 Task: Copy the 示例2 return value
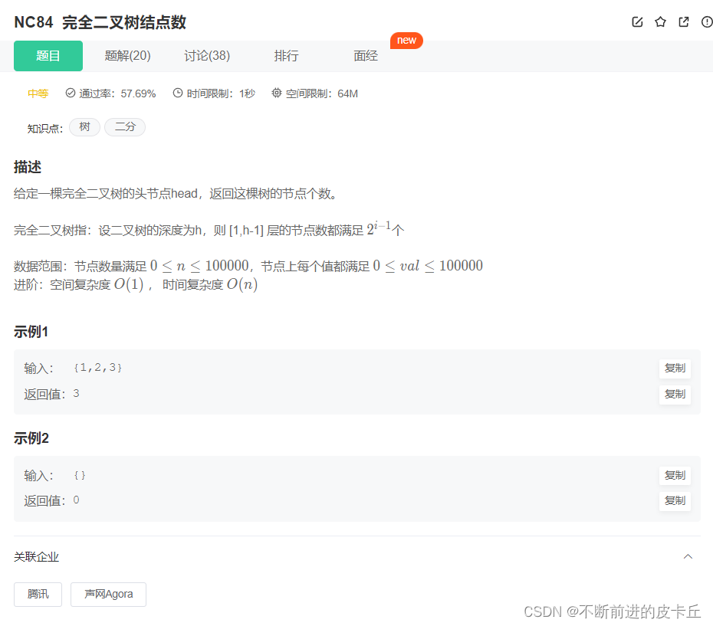(675, 501)
